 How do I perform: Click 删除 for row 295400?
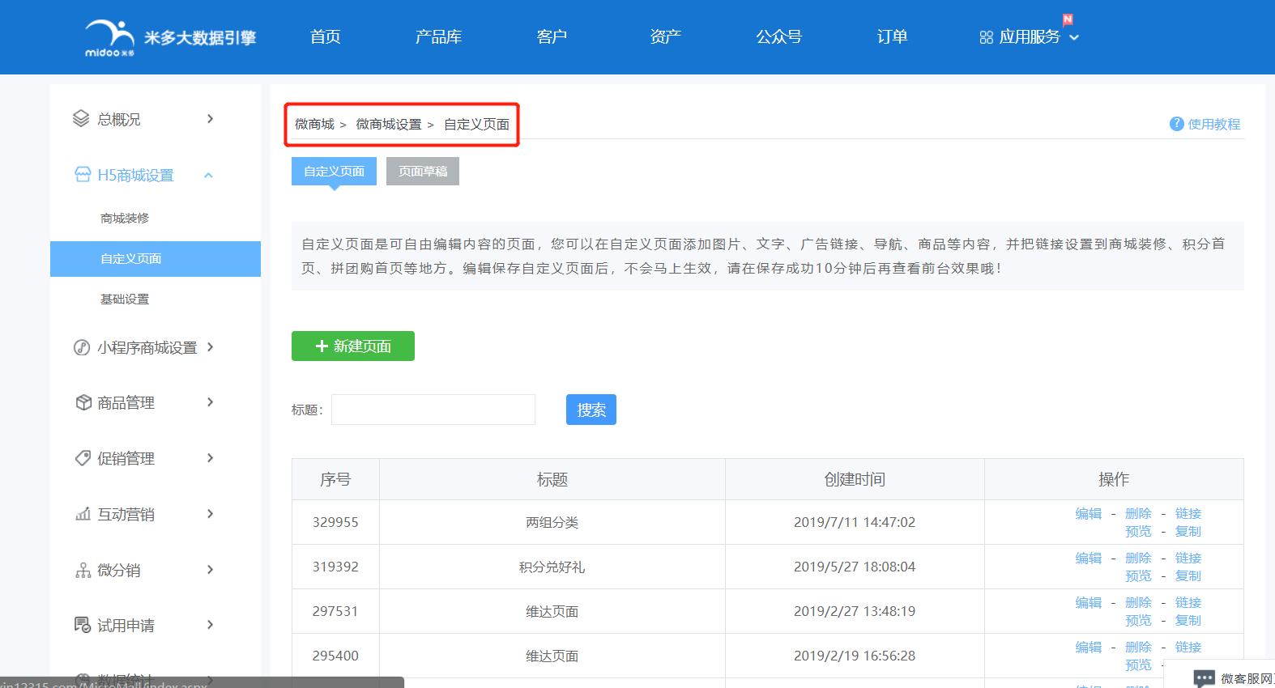point(1138,647)
